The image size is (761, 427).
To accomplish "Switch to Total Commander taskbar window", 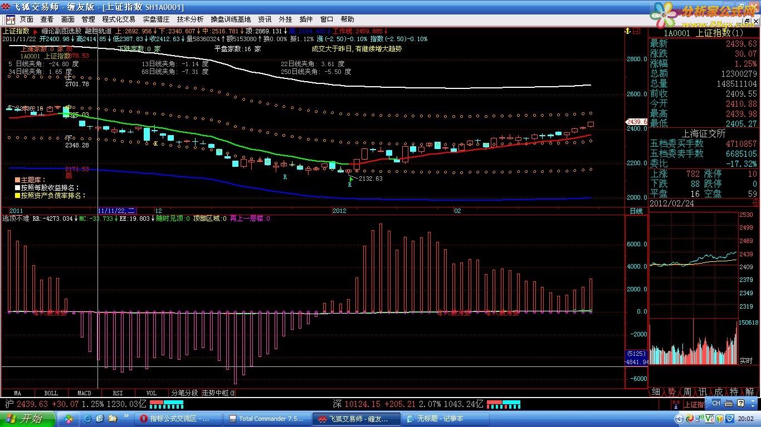I will (266, 419).
